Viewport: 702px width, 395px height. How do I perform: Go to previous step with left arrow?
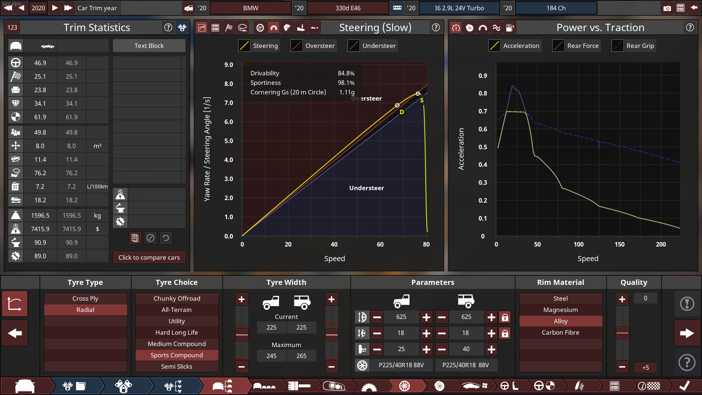pyautogui.click(x=15, y=333)
